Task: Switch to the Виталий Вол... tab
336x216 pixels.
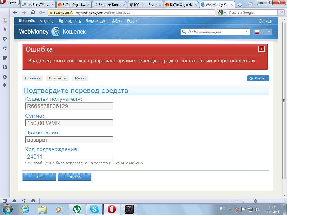Action: (110, 4)
